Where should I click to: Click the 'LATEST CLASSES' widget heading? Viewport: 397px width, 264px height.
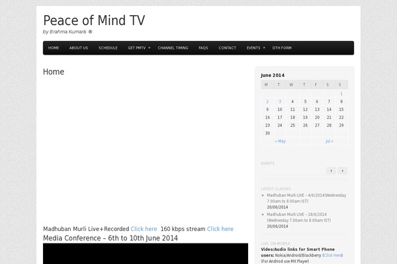[x=276, y=189]
